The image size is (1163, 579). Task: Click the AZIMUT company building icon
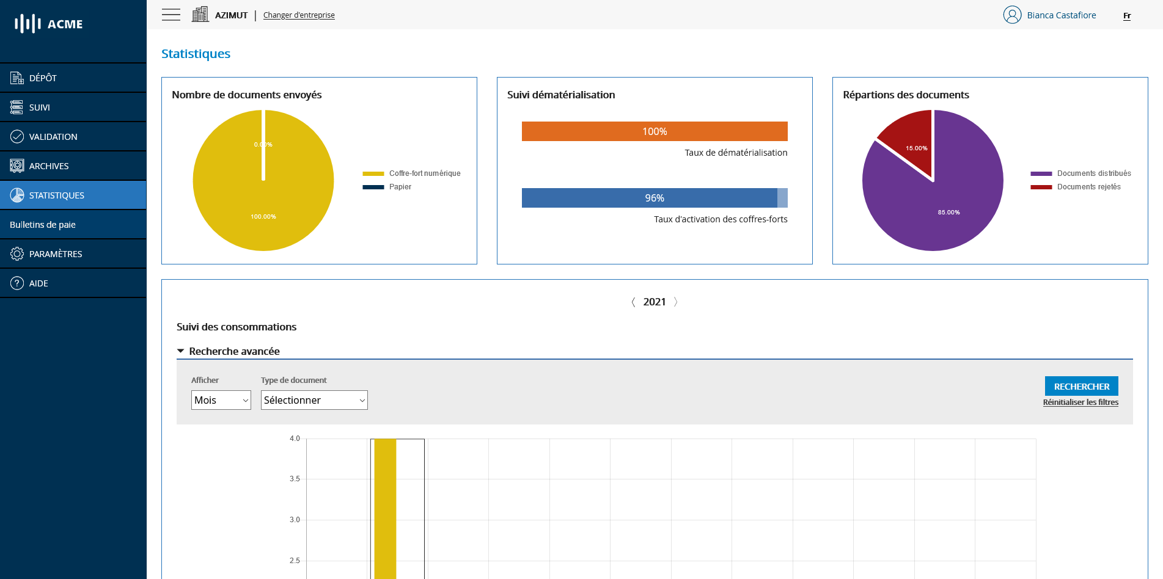tap(200, 15)
